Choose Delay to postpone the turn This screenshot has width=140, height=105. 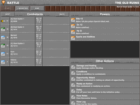(105, 91)
